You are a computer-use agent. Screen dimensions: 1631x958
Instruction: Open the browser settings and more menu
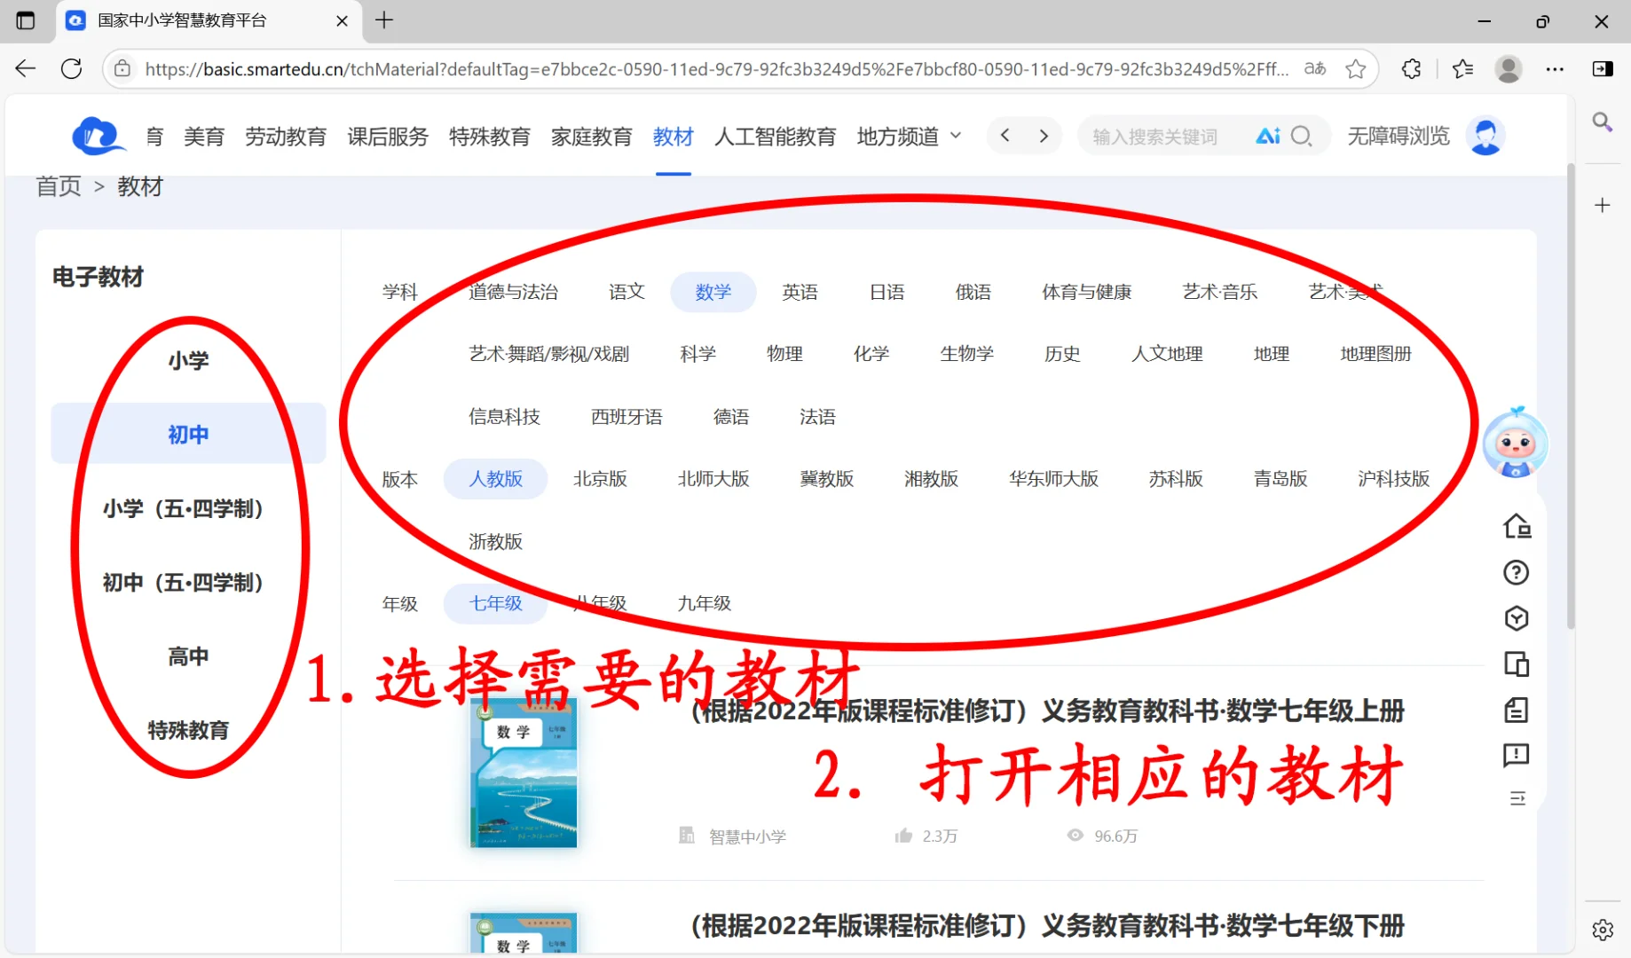(x=1555, y=69)
